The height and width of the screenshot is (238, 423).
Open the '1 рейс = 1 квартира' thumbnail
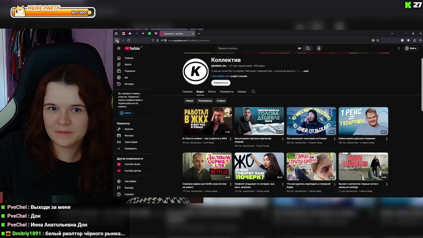coord(363,121)
